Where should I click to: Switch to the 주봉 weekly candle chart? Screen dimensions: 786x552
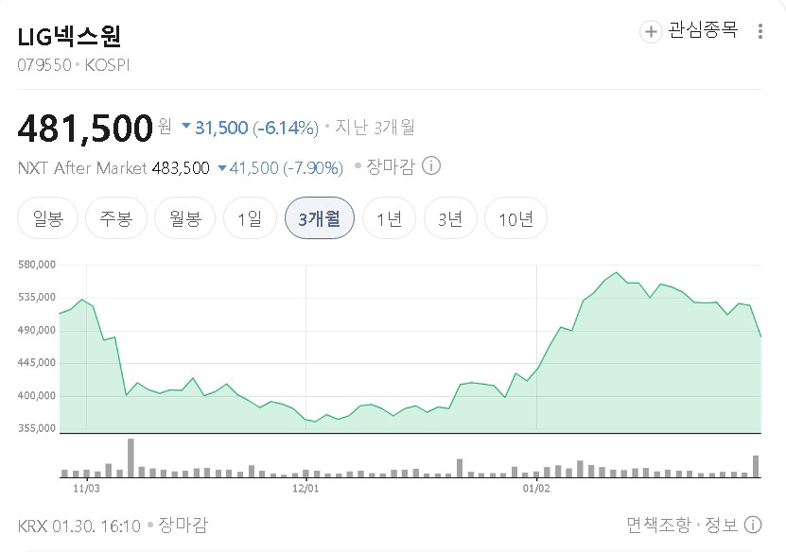tap(109, 219)
